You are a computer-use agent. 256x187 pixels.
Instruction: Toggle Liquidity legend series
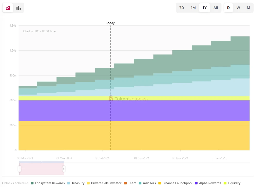(232, 183)
